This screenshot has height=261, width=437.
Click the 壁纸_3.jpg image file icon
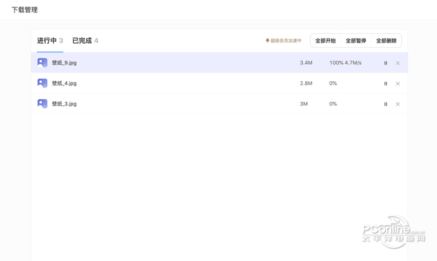point(42,104)
